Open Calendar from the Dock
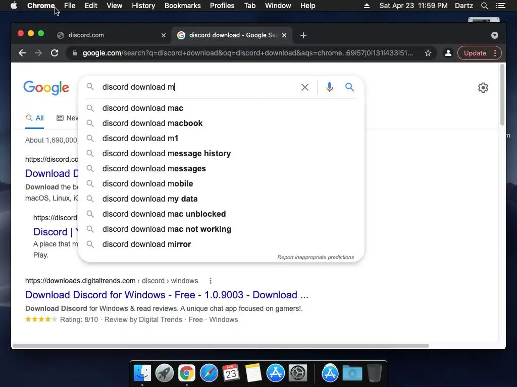The height and width of the screenshot is (387, 517). (x=231, y=373)
